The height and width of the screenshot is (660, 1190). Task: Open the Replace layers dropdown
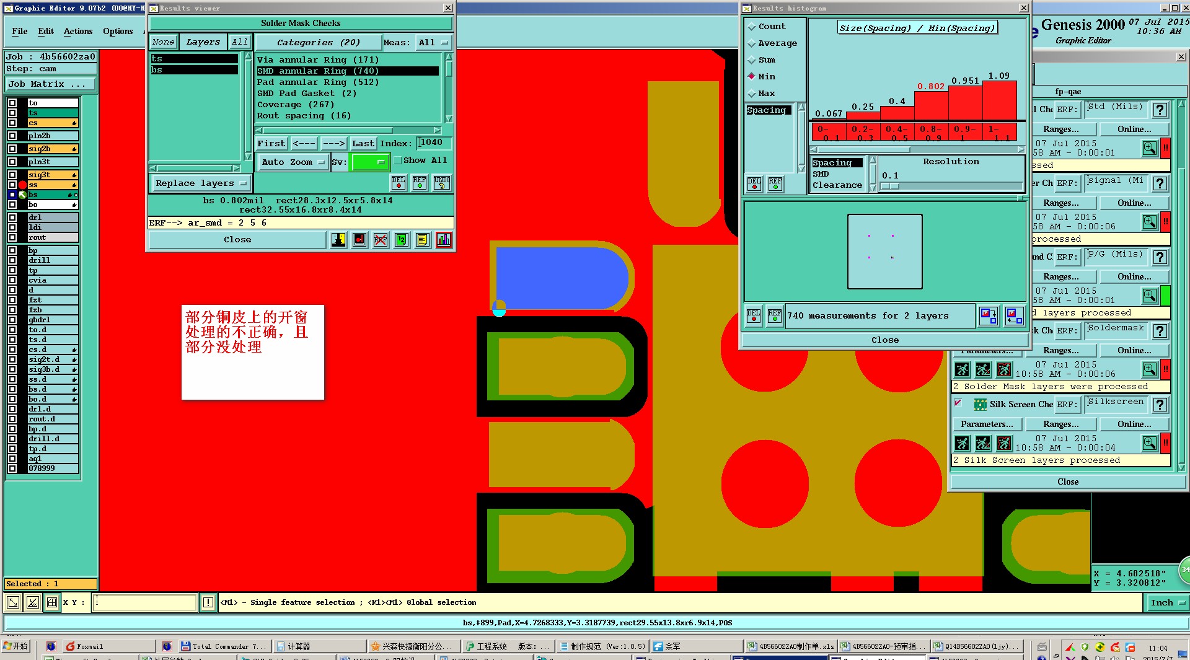(x=201, y=183)
